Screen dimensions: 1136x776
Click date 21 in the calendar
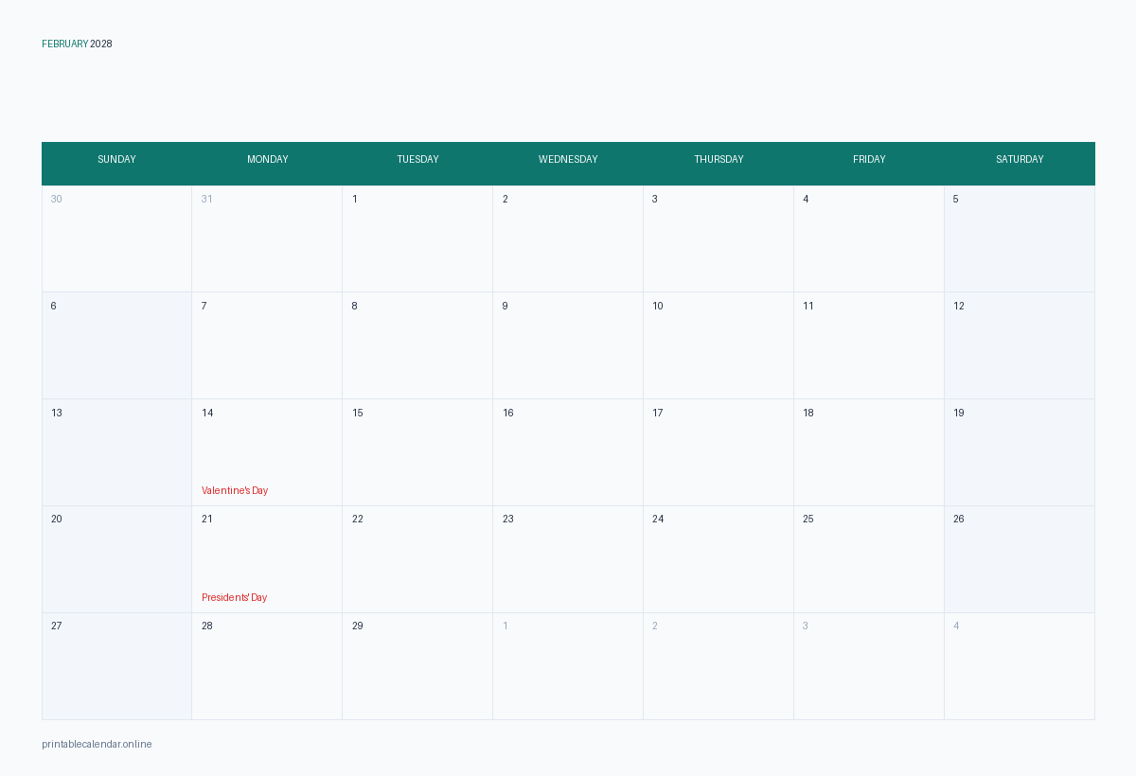point(267,559)
